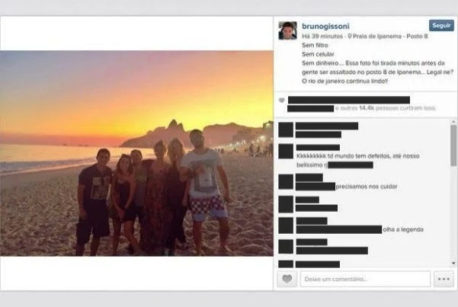This screenshot has width=458, height=307.
Task: Click the brunogissoni profile avatar
Action: pyautogui.click(x=288, y=30)
